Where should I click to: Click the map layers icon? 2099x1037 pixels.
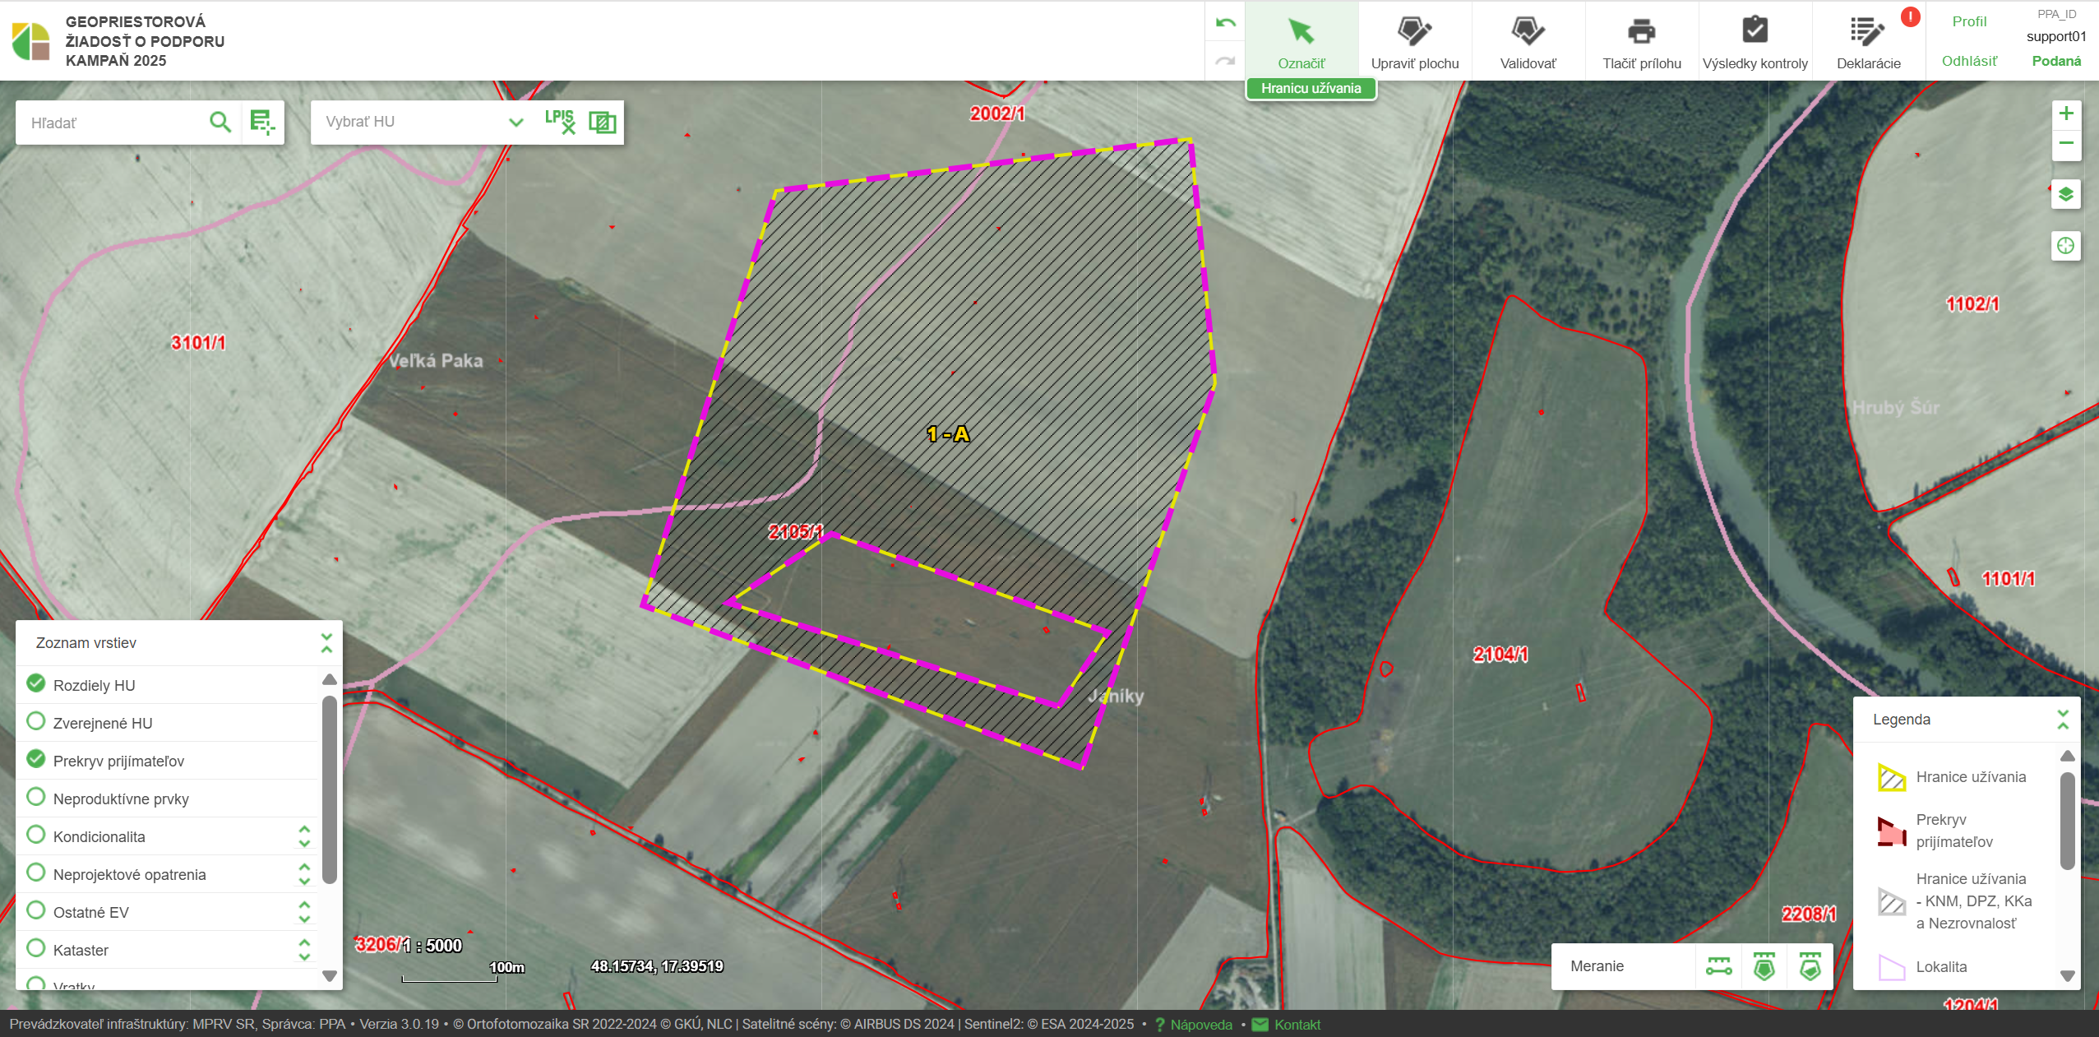coord(2065,195)
